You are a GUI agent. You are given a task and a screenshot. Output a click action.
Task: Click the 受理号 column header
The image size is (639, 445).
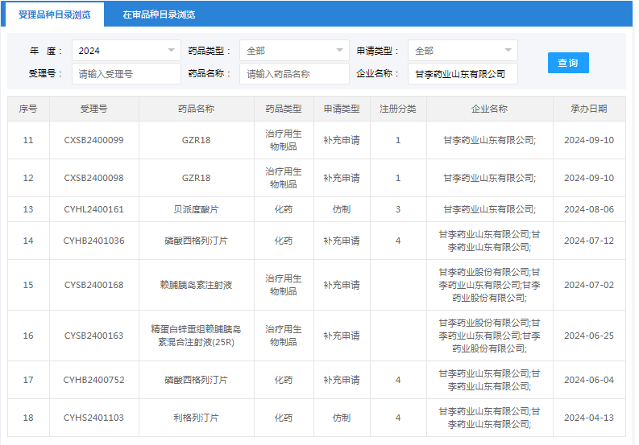tap(93, 109)
